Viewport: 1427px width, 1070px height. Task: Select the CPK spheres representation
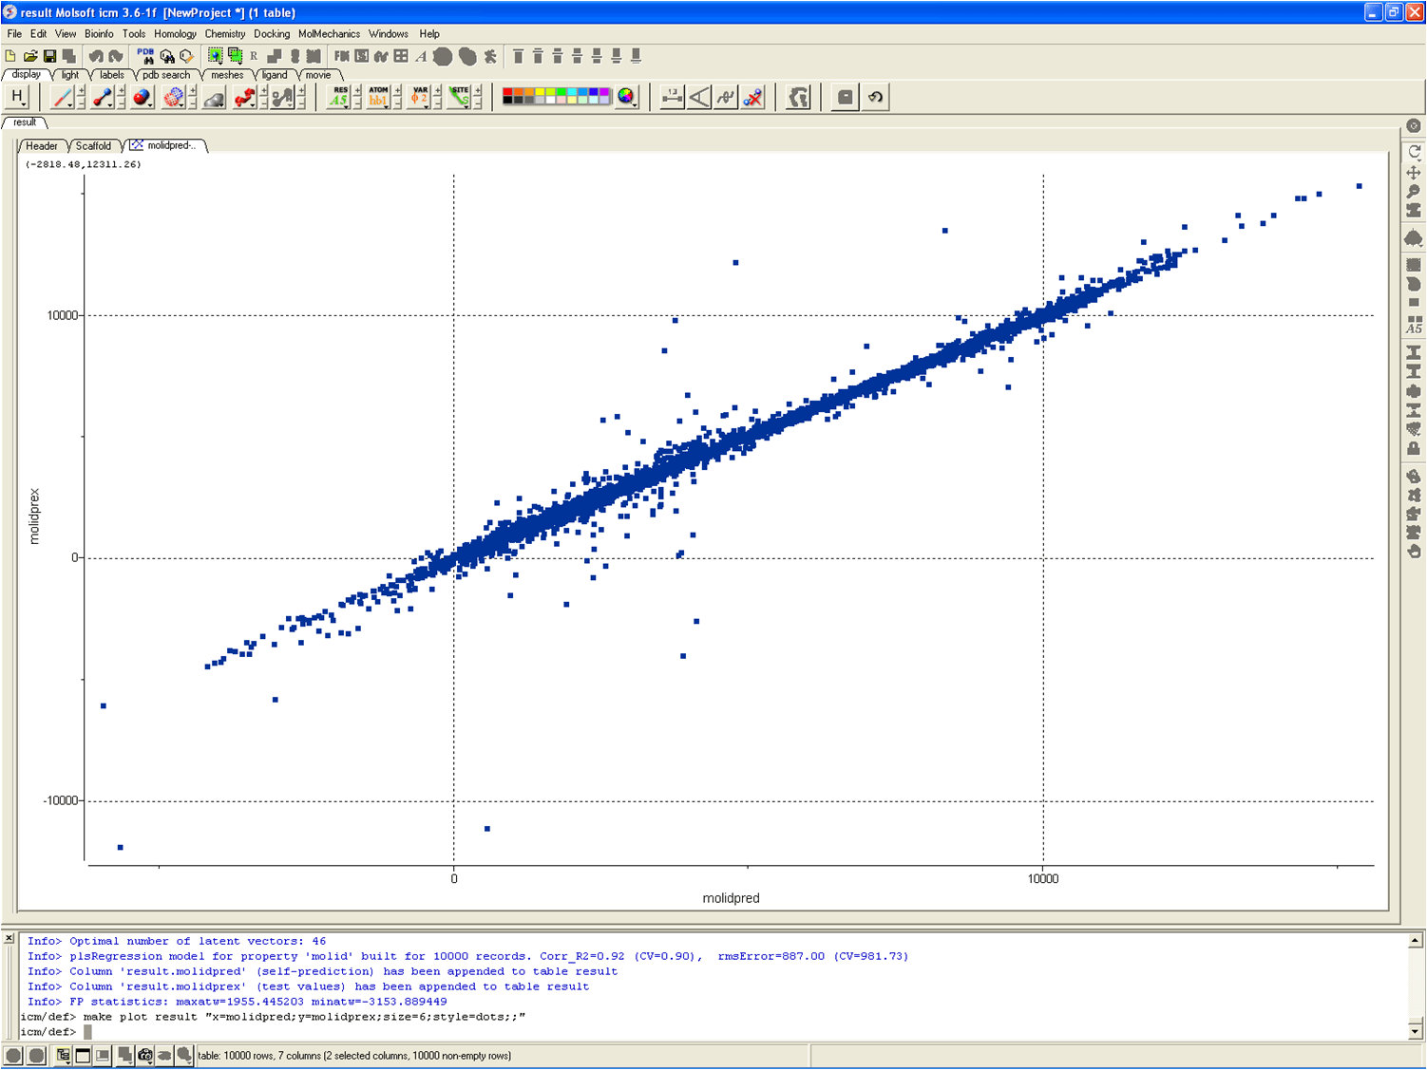(x=142, y=97)
